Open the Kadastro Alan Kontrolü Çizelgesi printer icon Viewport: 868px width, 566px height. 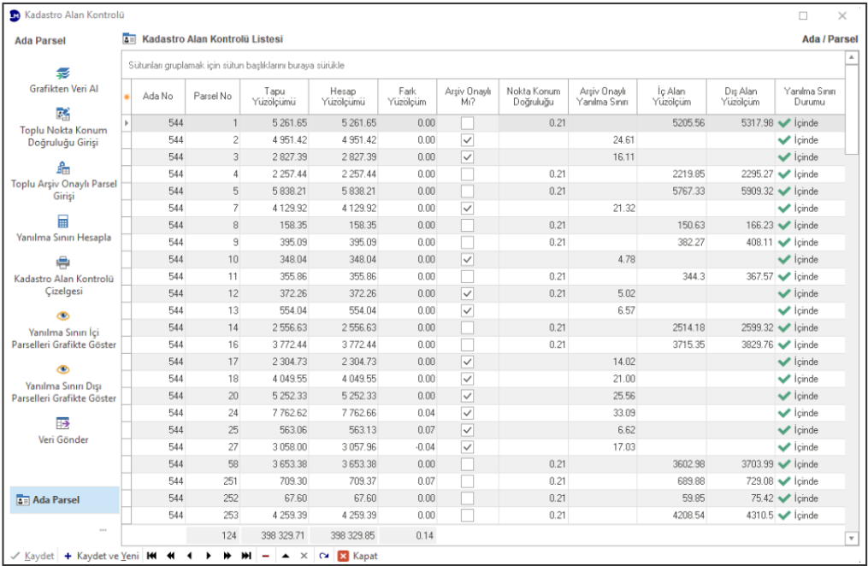click(x=63, y=263)
